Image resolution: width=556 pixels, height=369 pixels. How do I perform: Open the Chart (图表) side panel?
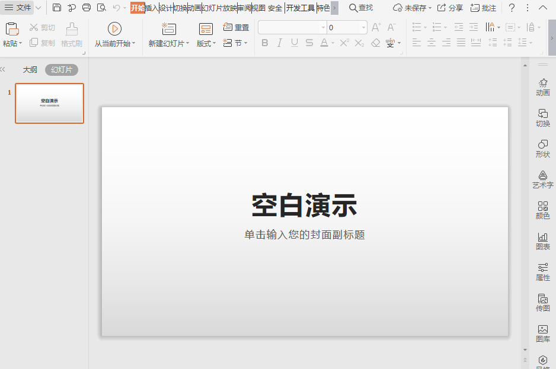coord(542,241)
